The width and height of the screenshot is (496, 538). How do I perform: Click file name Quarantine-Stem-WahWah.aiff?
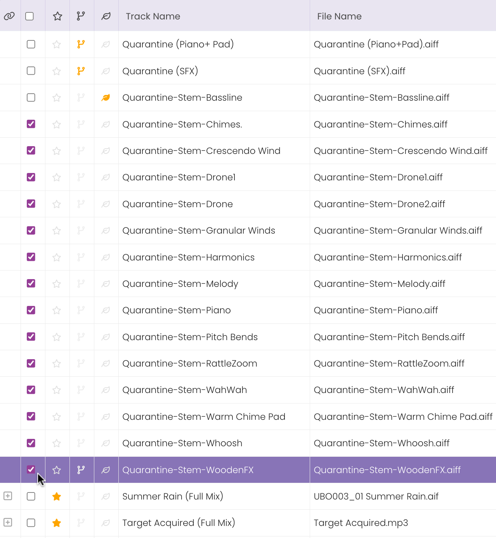click(x=384, y=390)
